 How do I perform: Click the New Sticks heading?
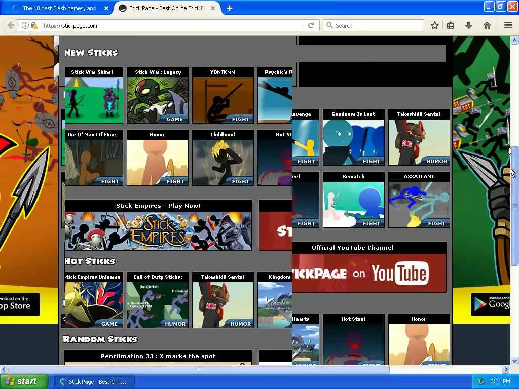tap(91, 53)
